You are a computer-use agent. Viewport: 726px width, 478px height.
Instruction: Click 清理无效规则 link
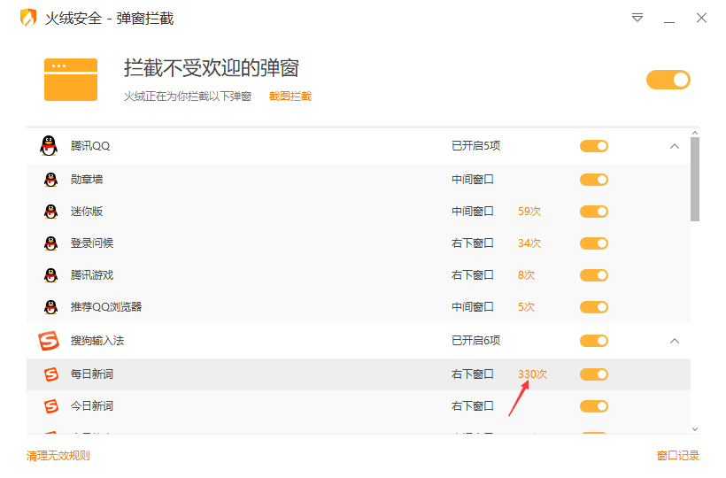pyautogui.click(x=58, y=456)
